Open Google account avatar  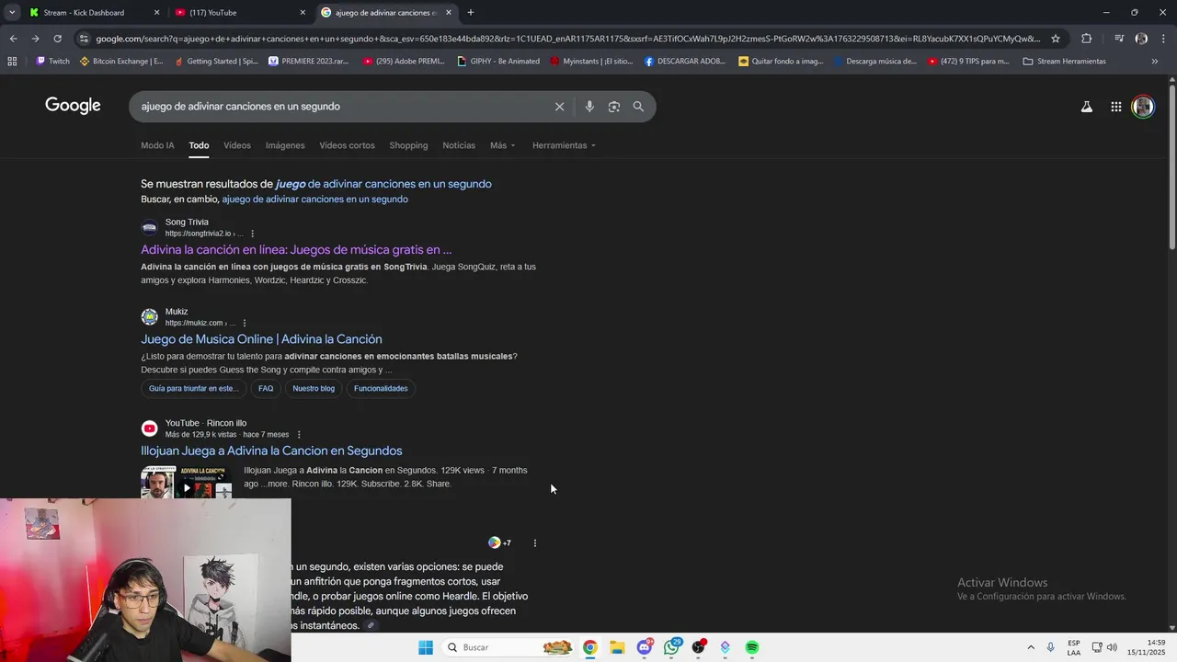click(x=1143, y=107)
